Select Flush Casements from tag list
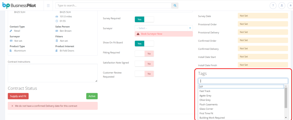Viewport: 293px width, 120px height. [209, 105]
